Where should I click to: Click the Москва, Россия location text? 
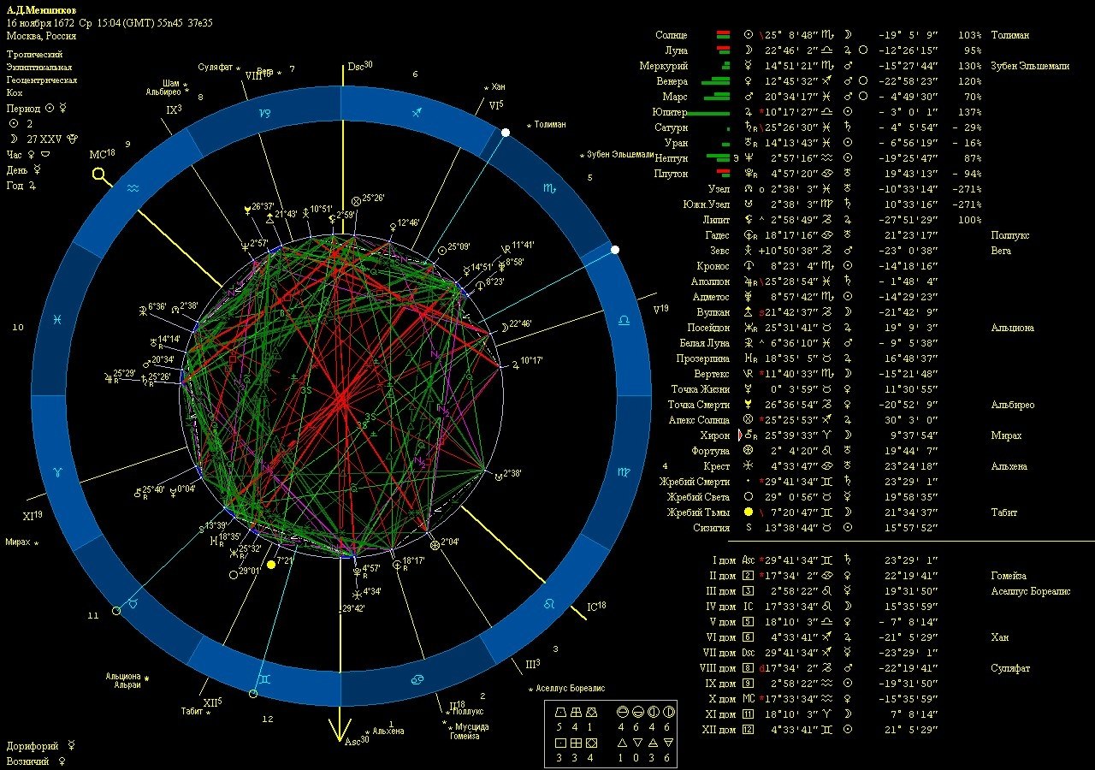pos(41,36)
